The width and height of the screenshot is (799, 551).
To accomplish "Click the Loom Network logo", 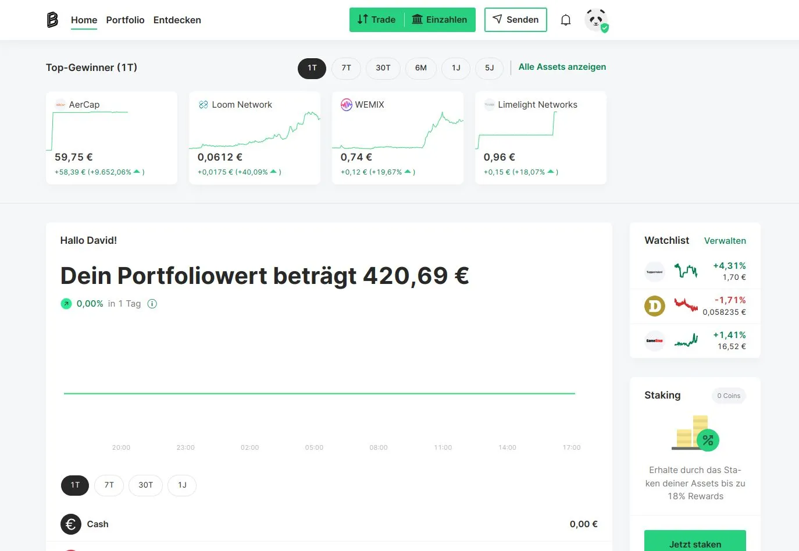I will pyautogui.click(x=204, y=105).
